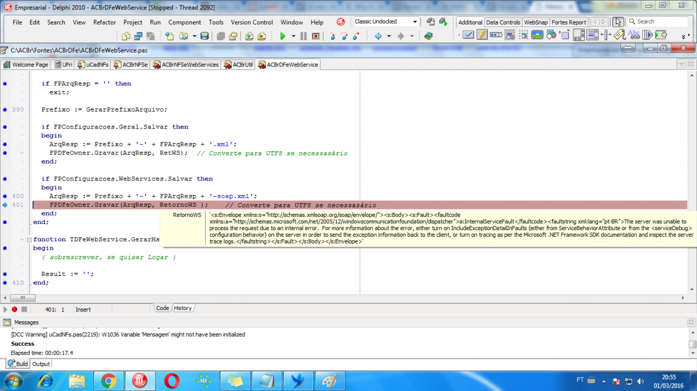Switch to the Output messages tab

41,364
